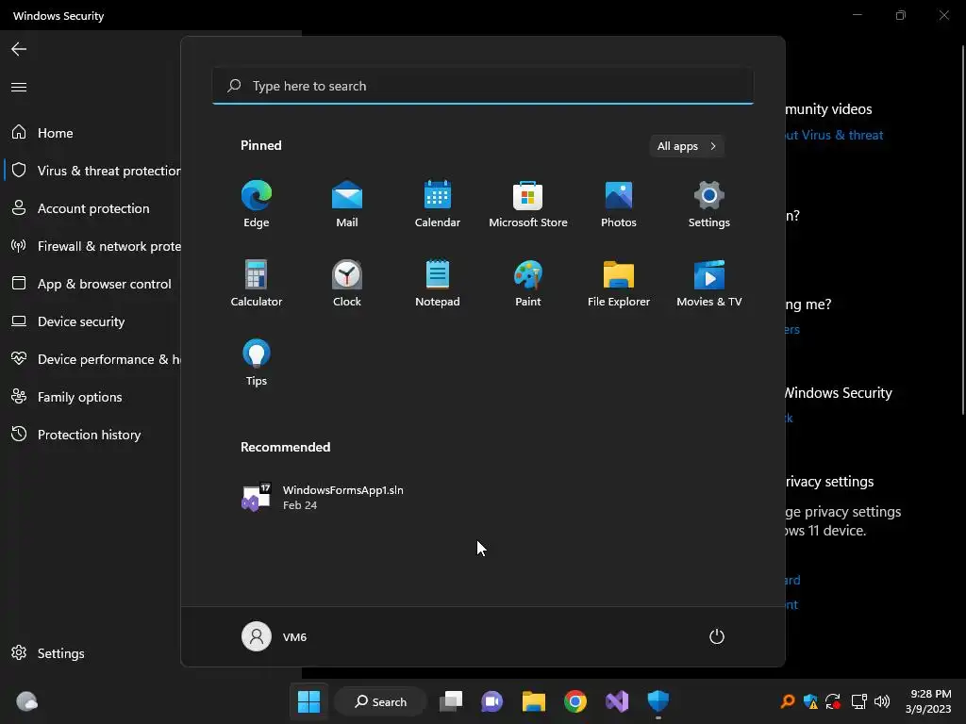Open Notepad from the pinned apps
966x724 pixels.
(438, 283)
